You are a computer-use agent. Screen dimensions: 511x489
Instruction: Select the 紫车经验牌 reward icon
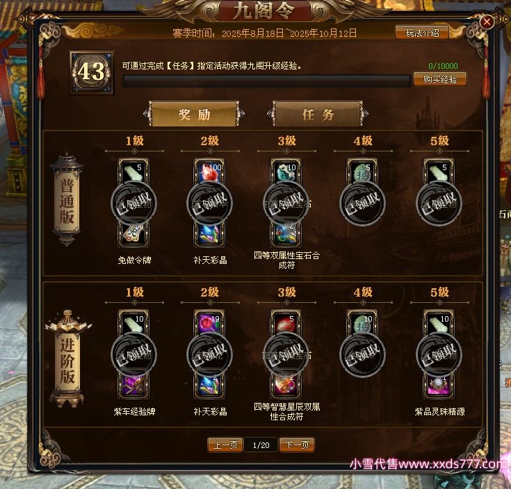click(x=133, y=386)
